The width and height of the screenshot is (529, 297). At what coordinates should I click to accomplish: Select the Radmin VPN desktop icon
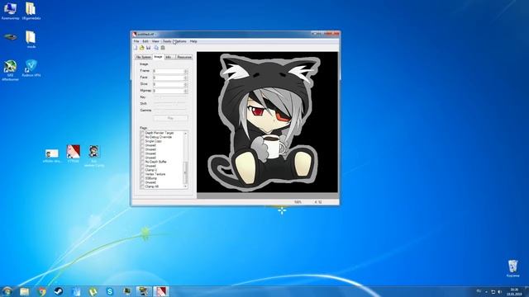[31, 68]
